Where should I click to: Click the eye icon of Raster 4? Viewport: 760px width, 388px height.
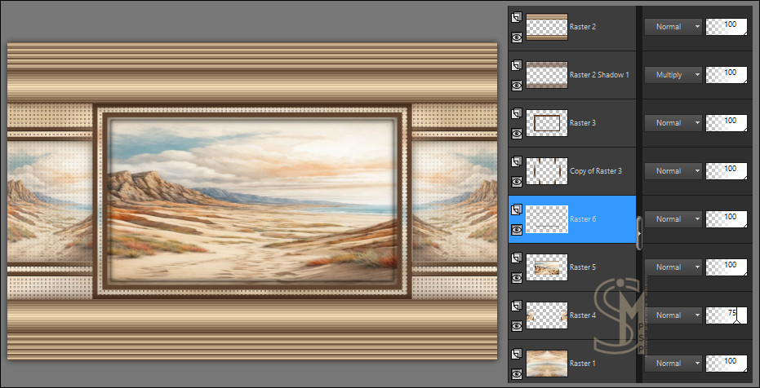pos(515,326)
